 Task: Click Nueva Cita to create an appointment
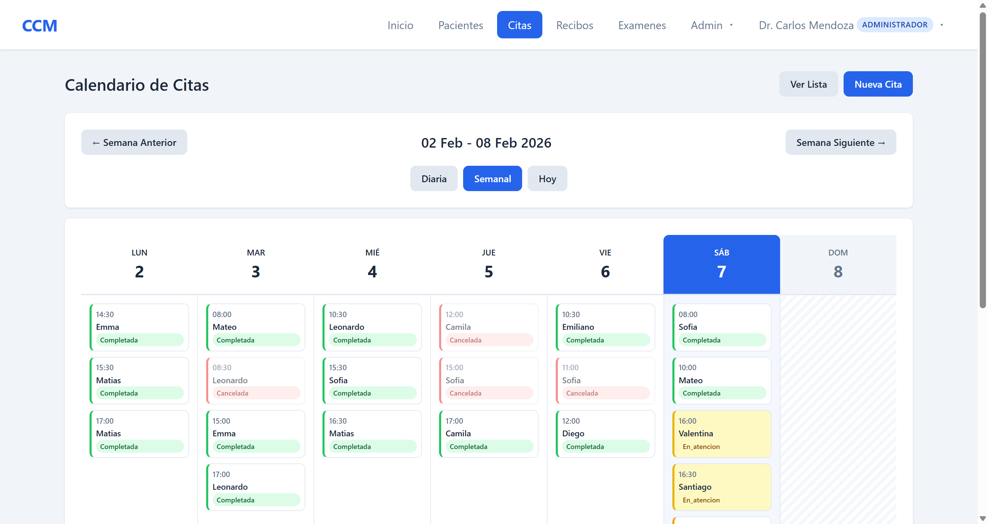pos(878,84)
